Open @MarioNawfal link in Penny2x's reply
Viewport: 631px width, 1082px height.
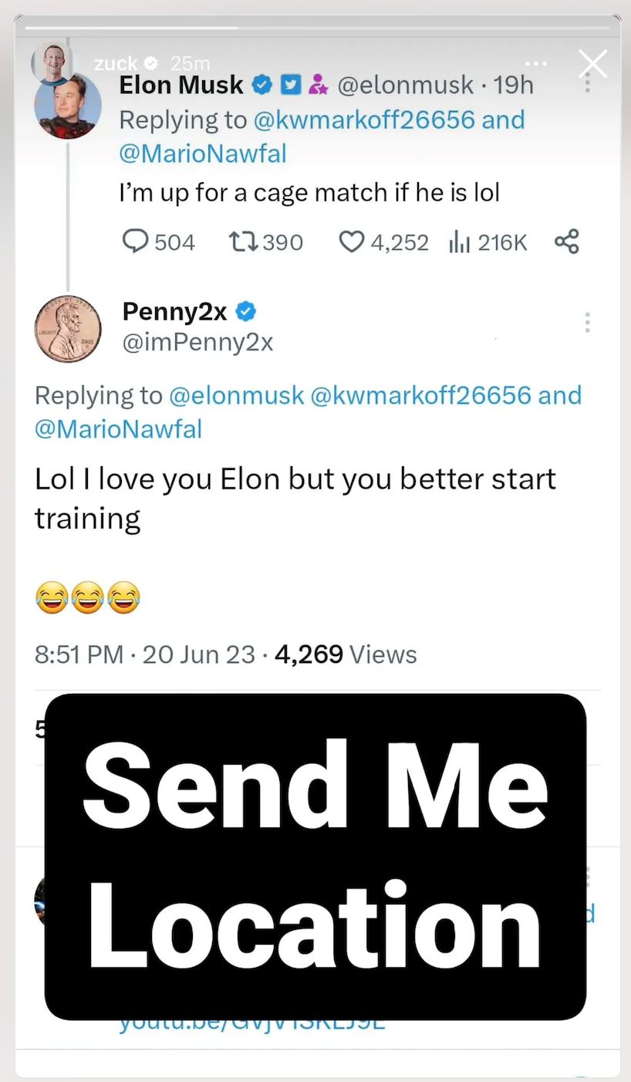pos(118,429)
